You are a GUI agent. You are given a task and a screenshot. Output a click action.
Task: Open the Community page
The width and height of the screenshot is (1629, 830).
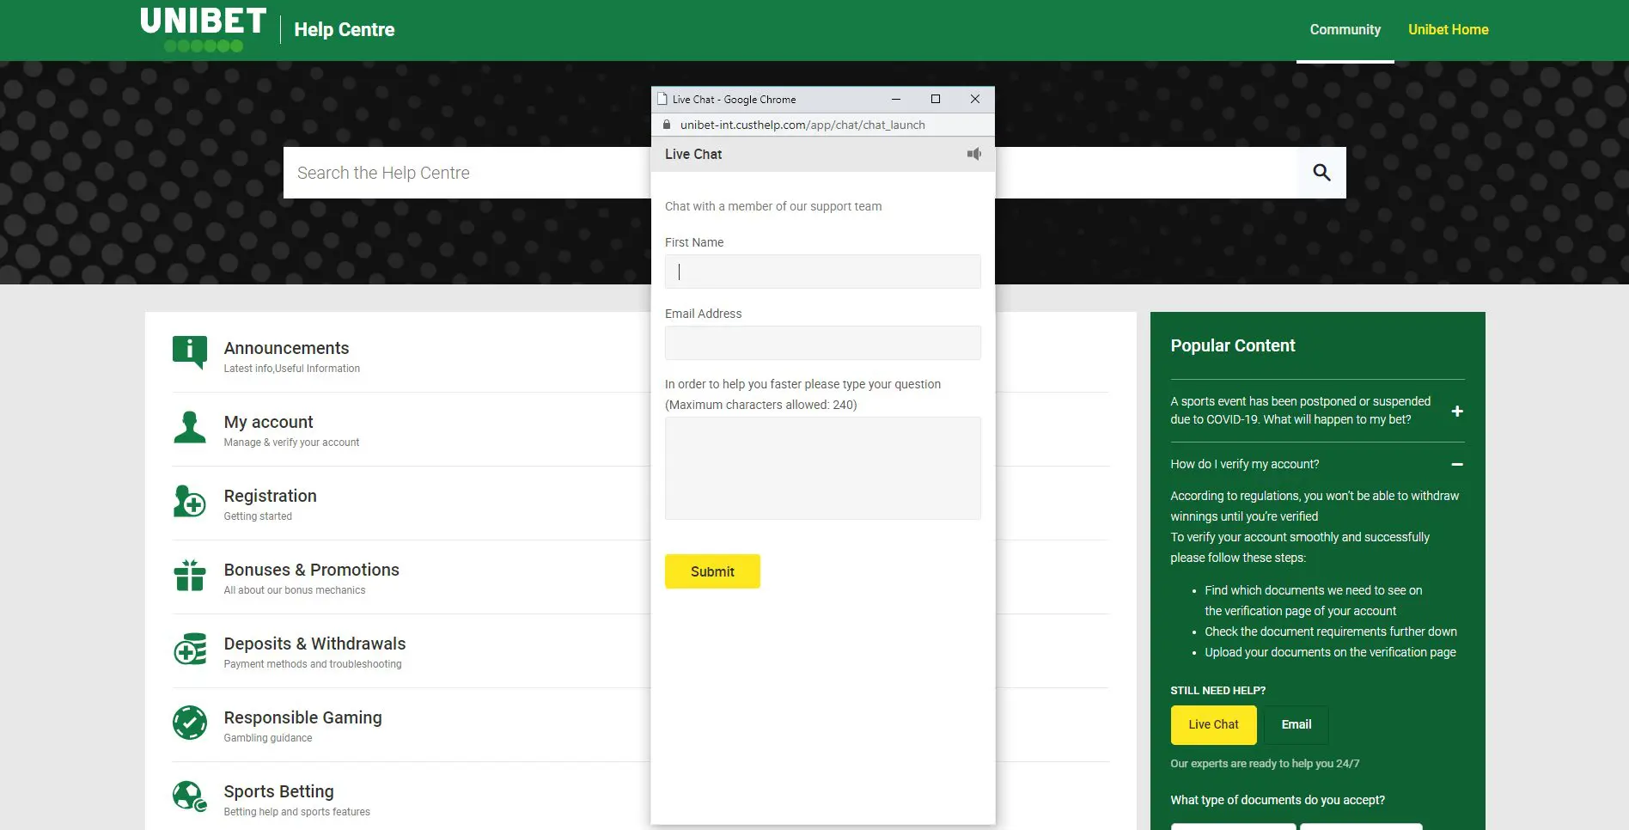(1345, 29)
